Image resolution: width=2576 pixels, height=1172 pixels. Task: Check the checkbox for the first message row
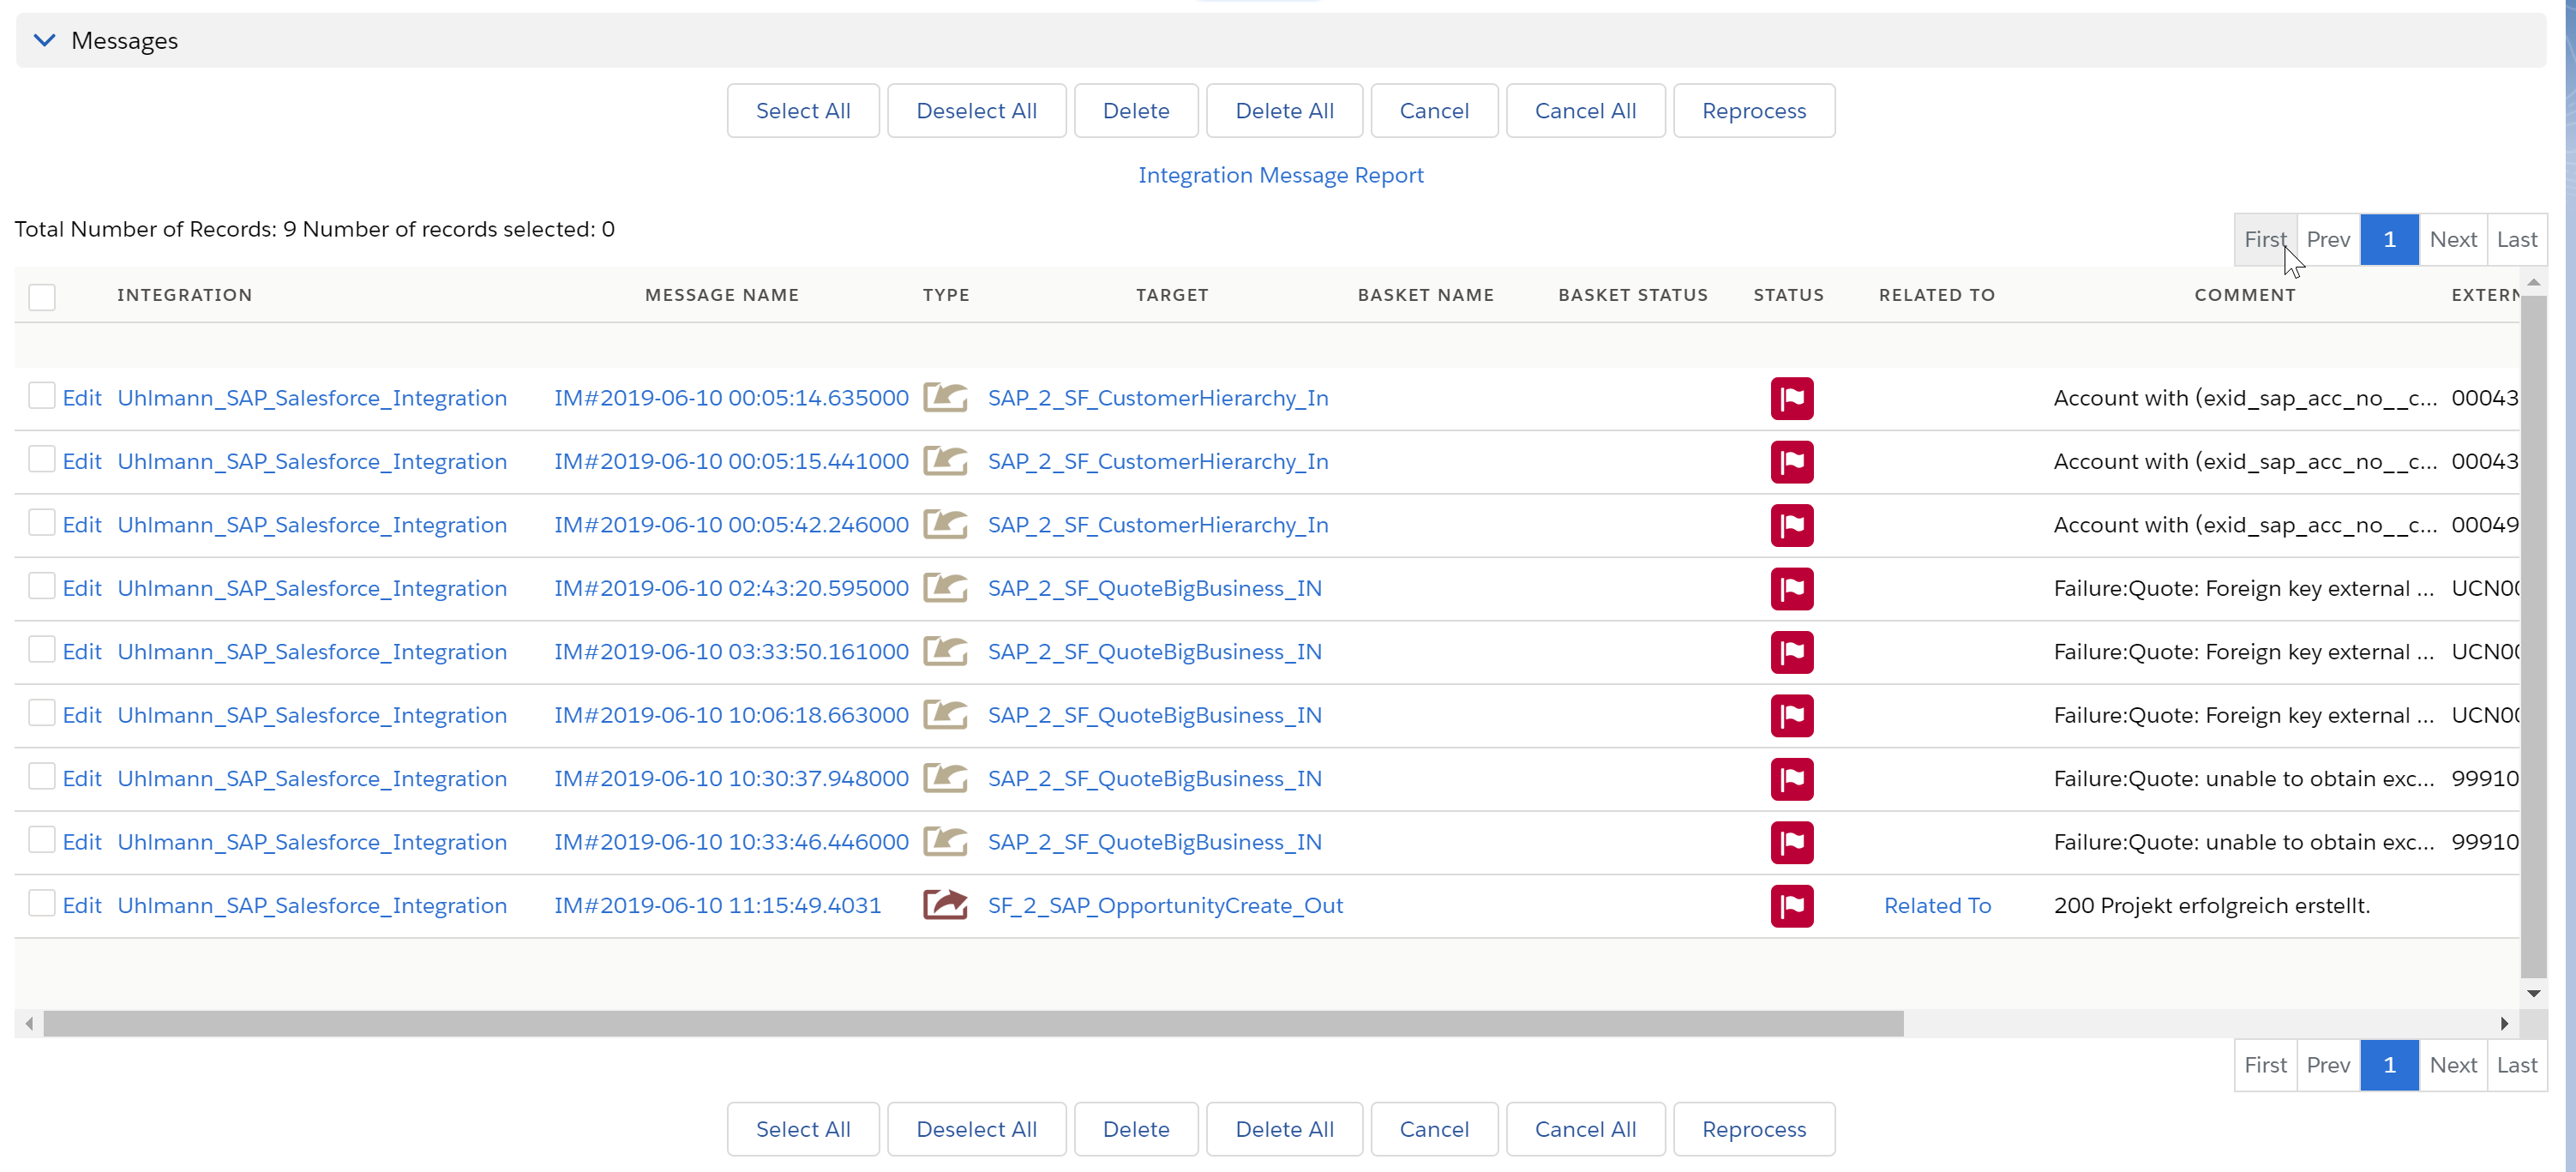[41, 395]
